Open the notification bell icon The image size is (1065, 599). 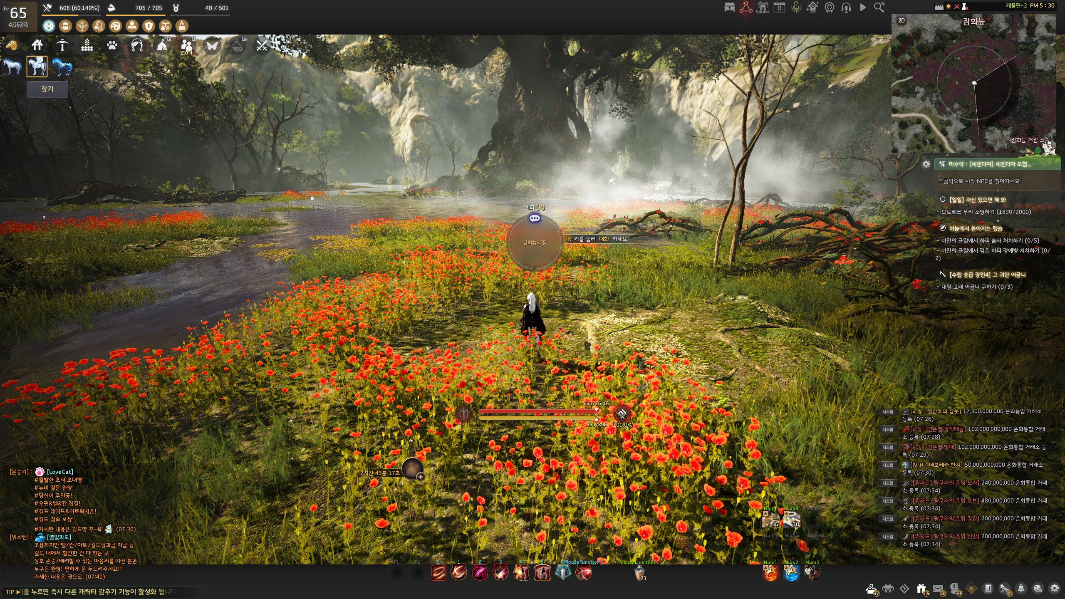[1021, 589]
